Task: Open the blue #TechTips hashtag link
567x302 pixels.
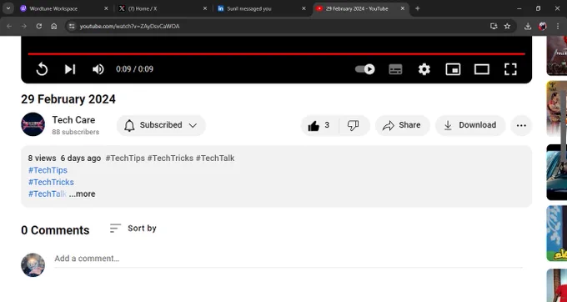Action: tap(48, 170)
